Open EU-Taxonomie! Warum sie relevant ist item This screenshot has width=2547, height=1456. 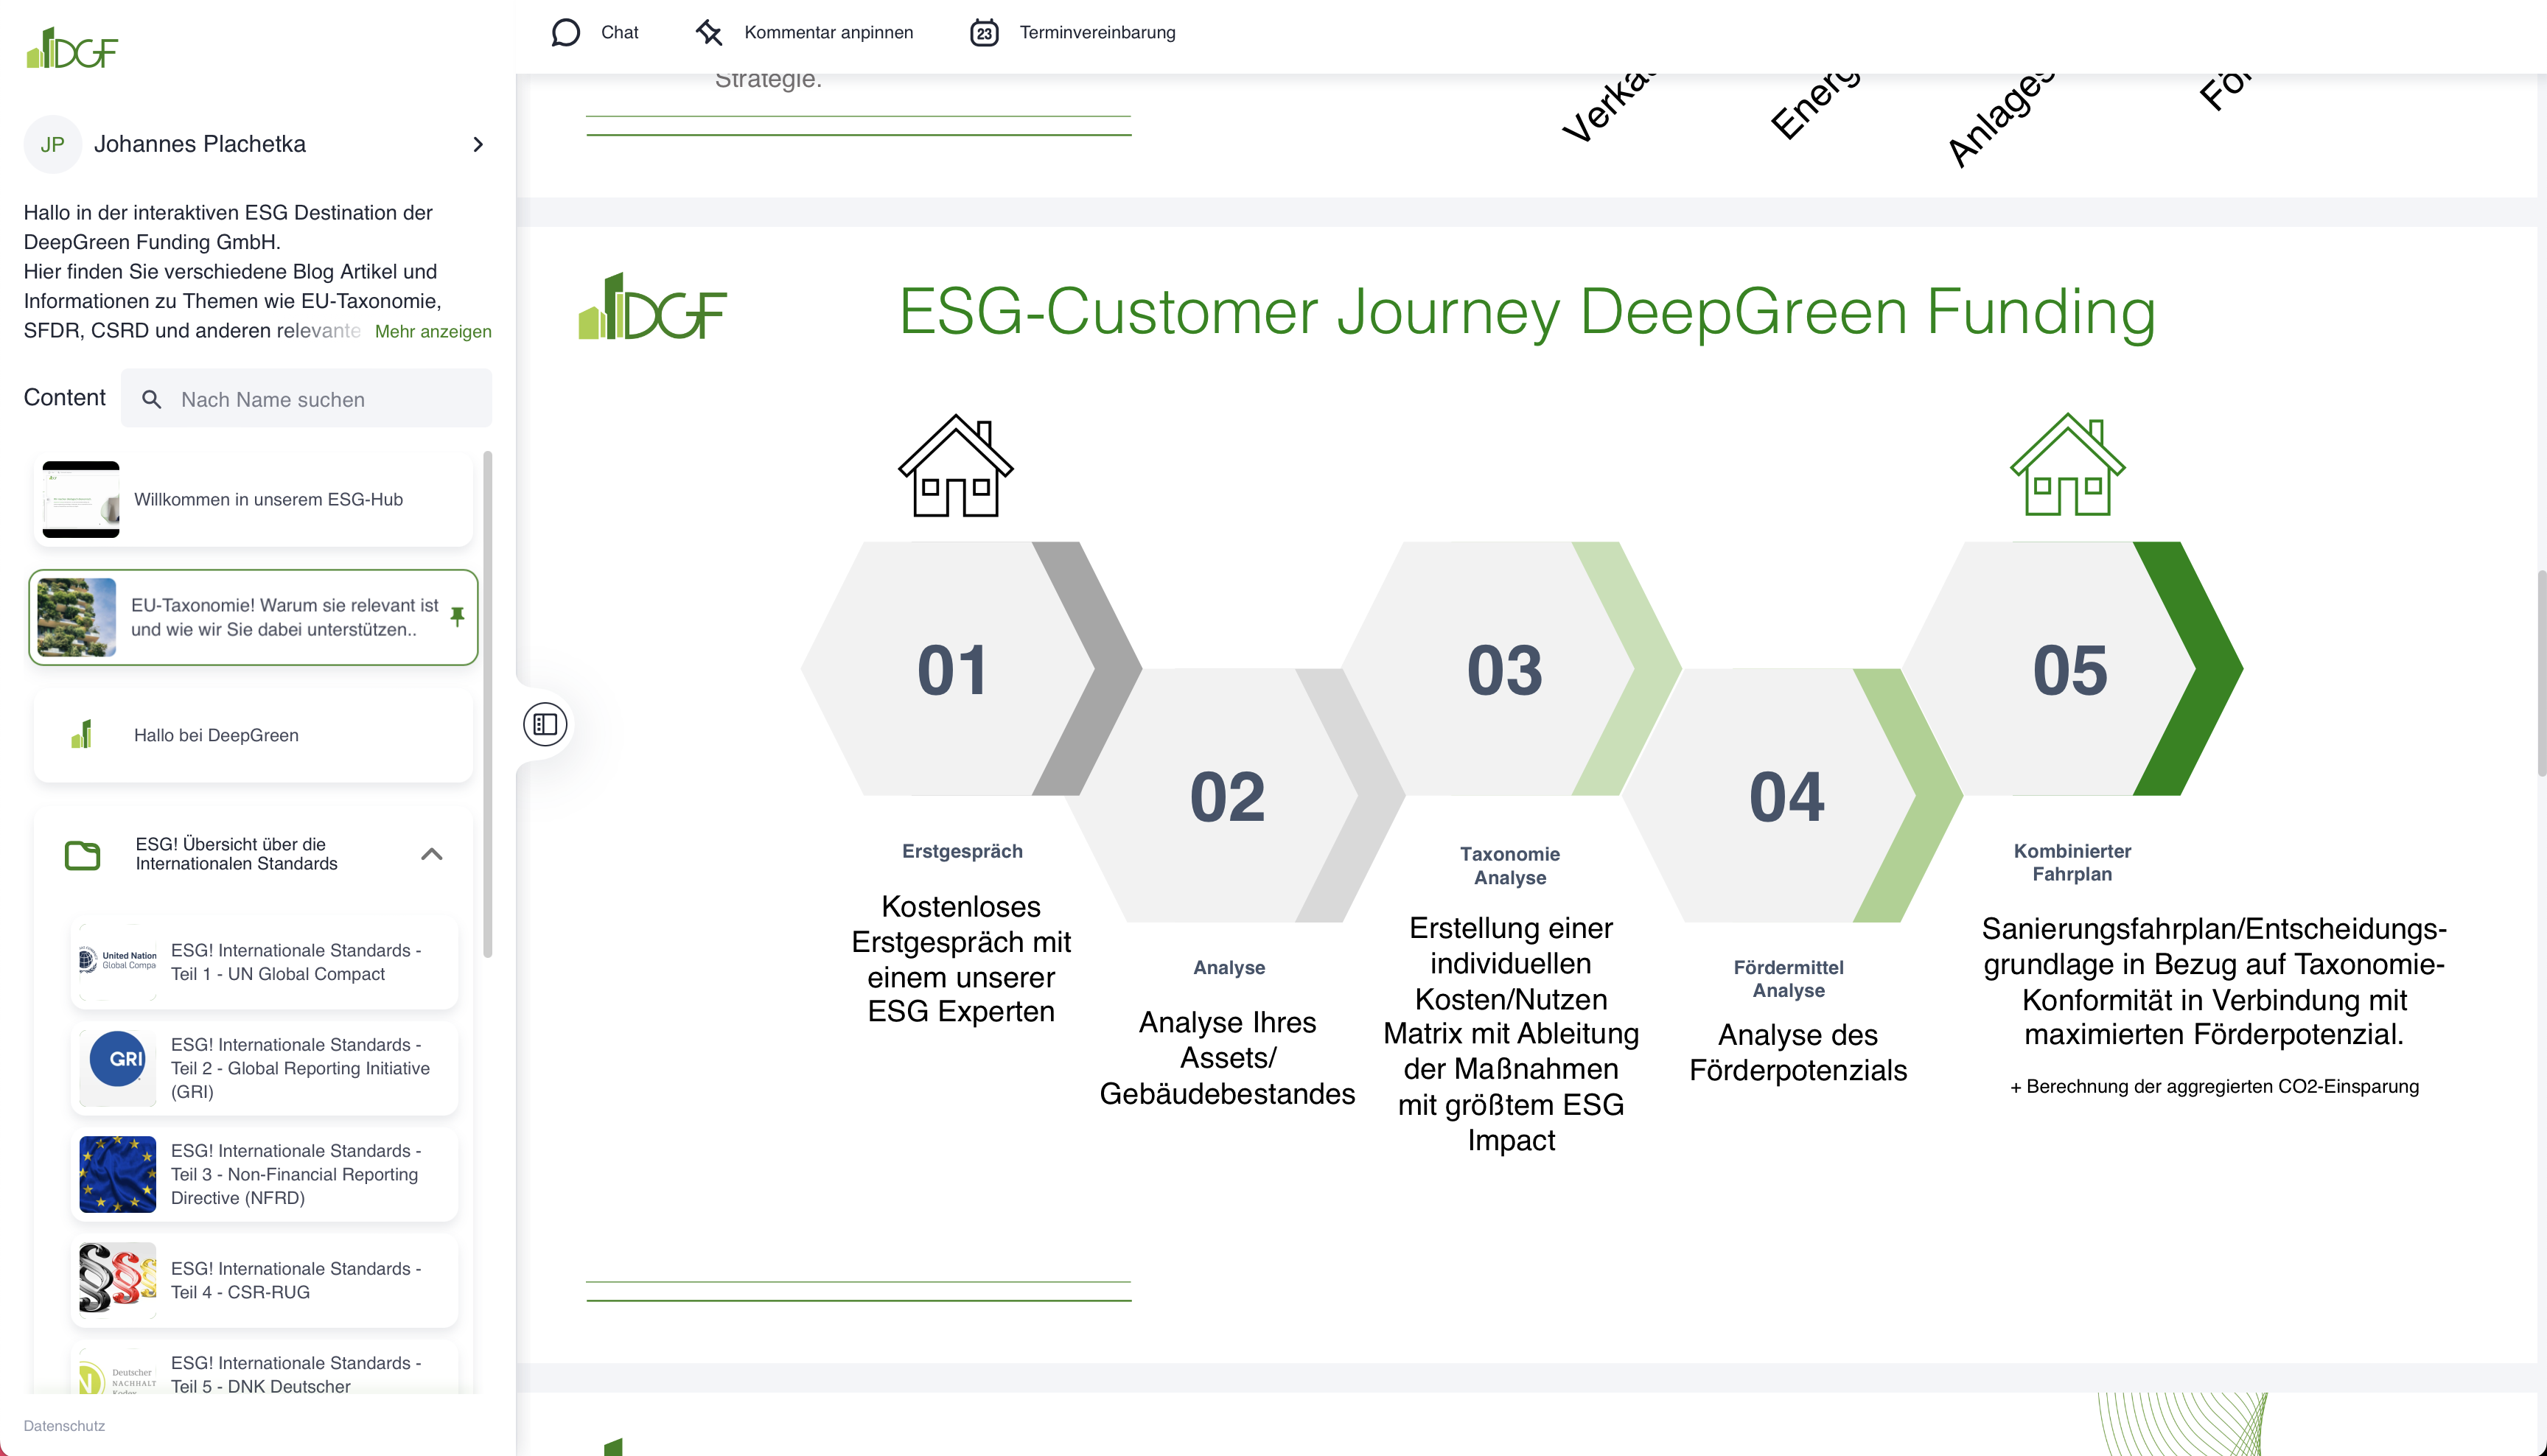253,617
